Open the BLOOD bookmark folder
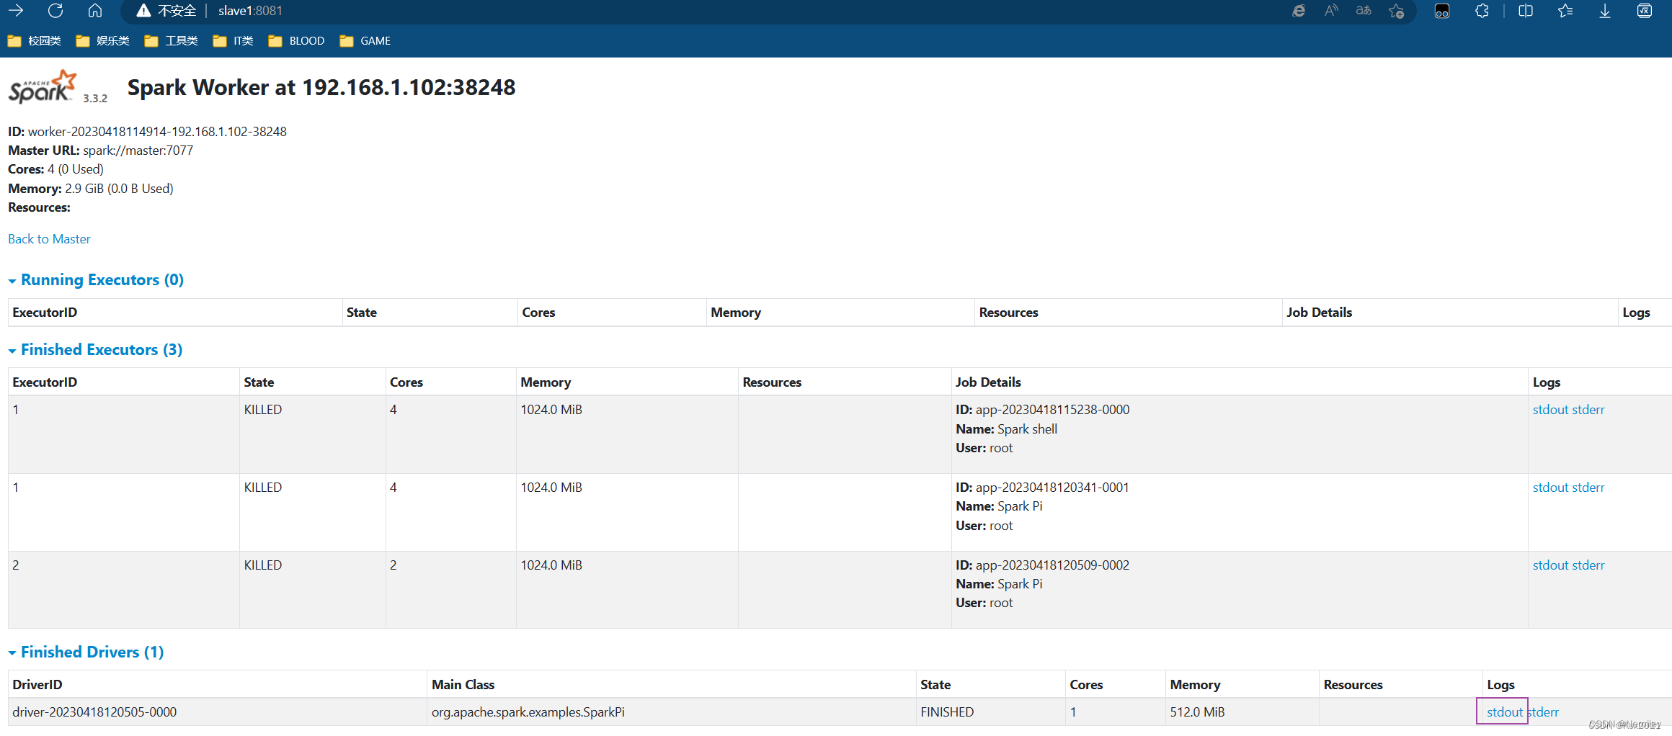The image size is (1672, 736). [x=296, y=41]
